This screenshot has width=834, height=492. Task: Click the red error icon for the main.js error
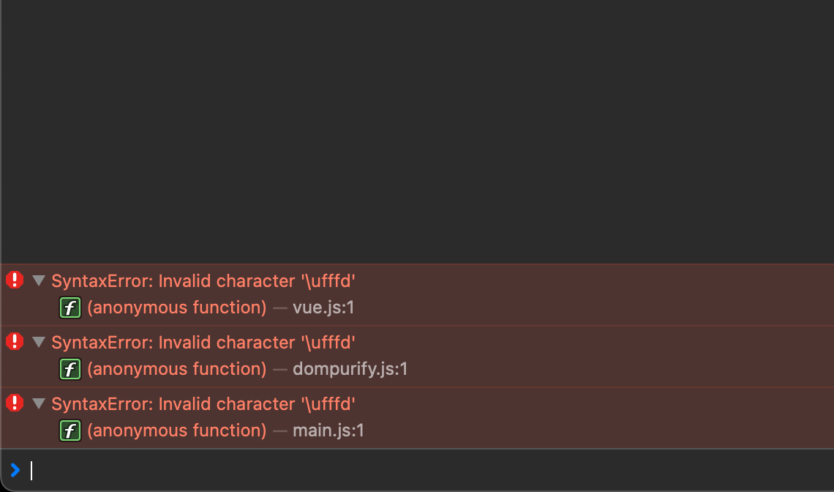pos(15,403)
